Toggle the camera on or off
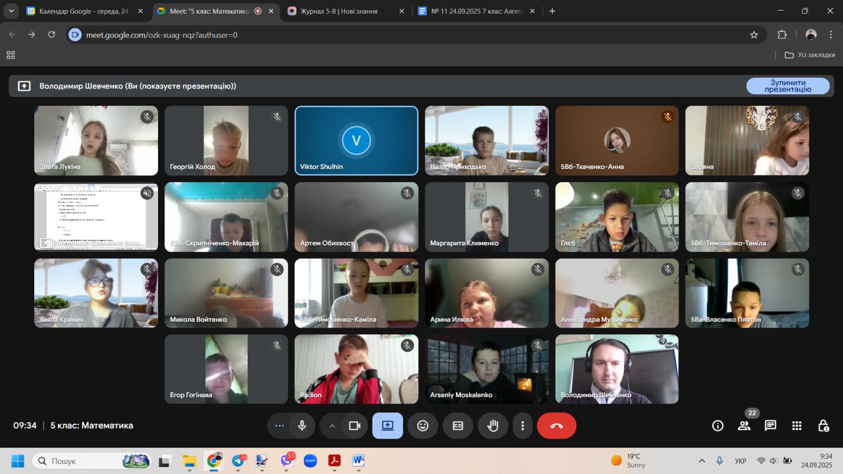The image size is (843, 474). click(x=355, y=426)
